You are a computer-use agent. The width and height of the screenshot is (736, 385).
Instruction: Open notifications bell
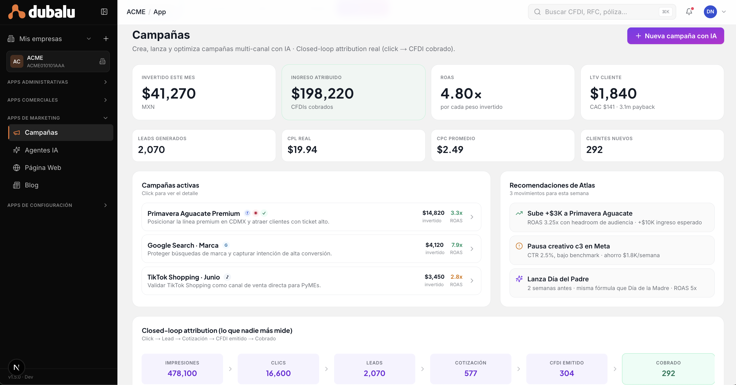click(x=689, y=12)
